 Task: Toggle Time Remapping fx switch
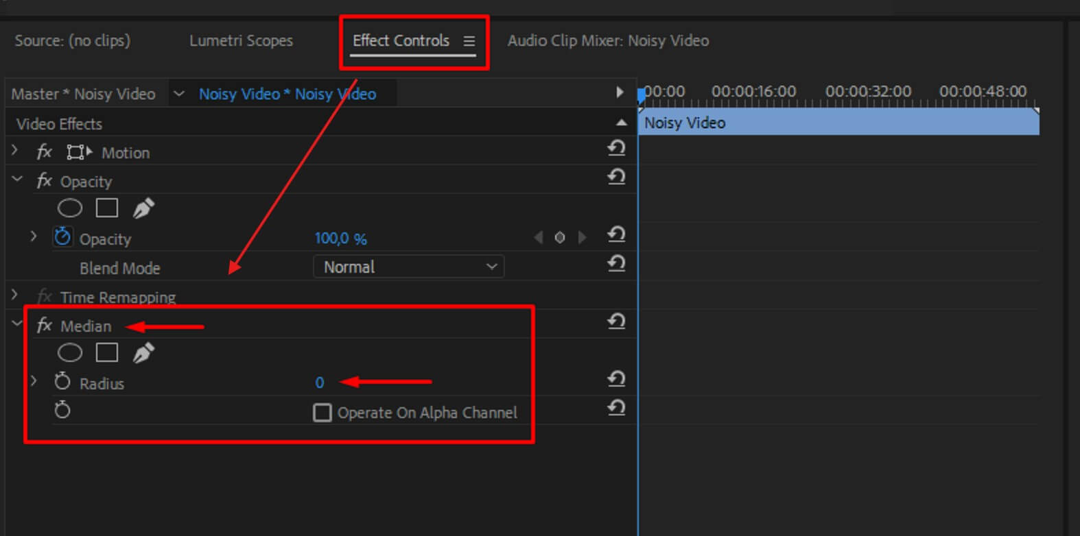[44, 296]
